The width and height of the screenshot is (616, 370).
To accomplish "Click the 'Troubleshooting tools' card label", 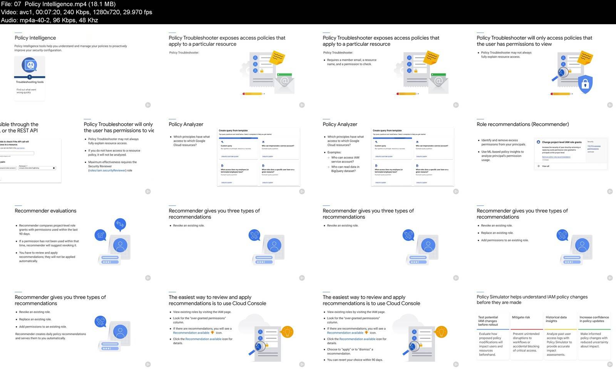I will tap(30, 82).
